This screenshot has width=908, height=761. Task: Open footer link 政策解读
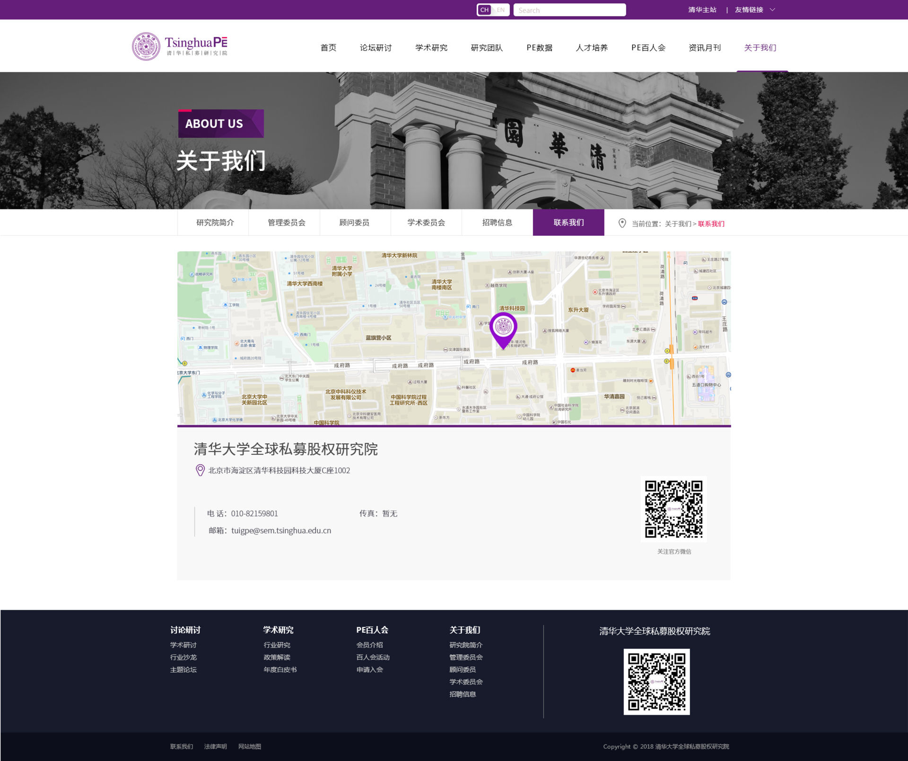277,657
